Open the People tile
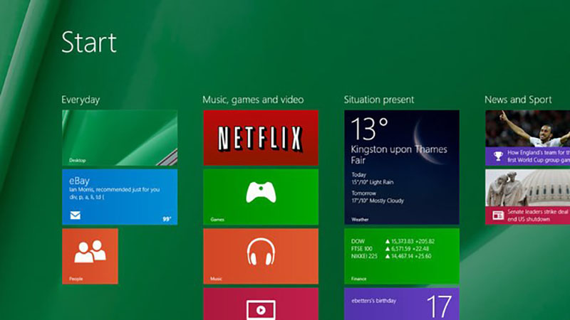Screen dimensions: 570x320 point(90,256)
